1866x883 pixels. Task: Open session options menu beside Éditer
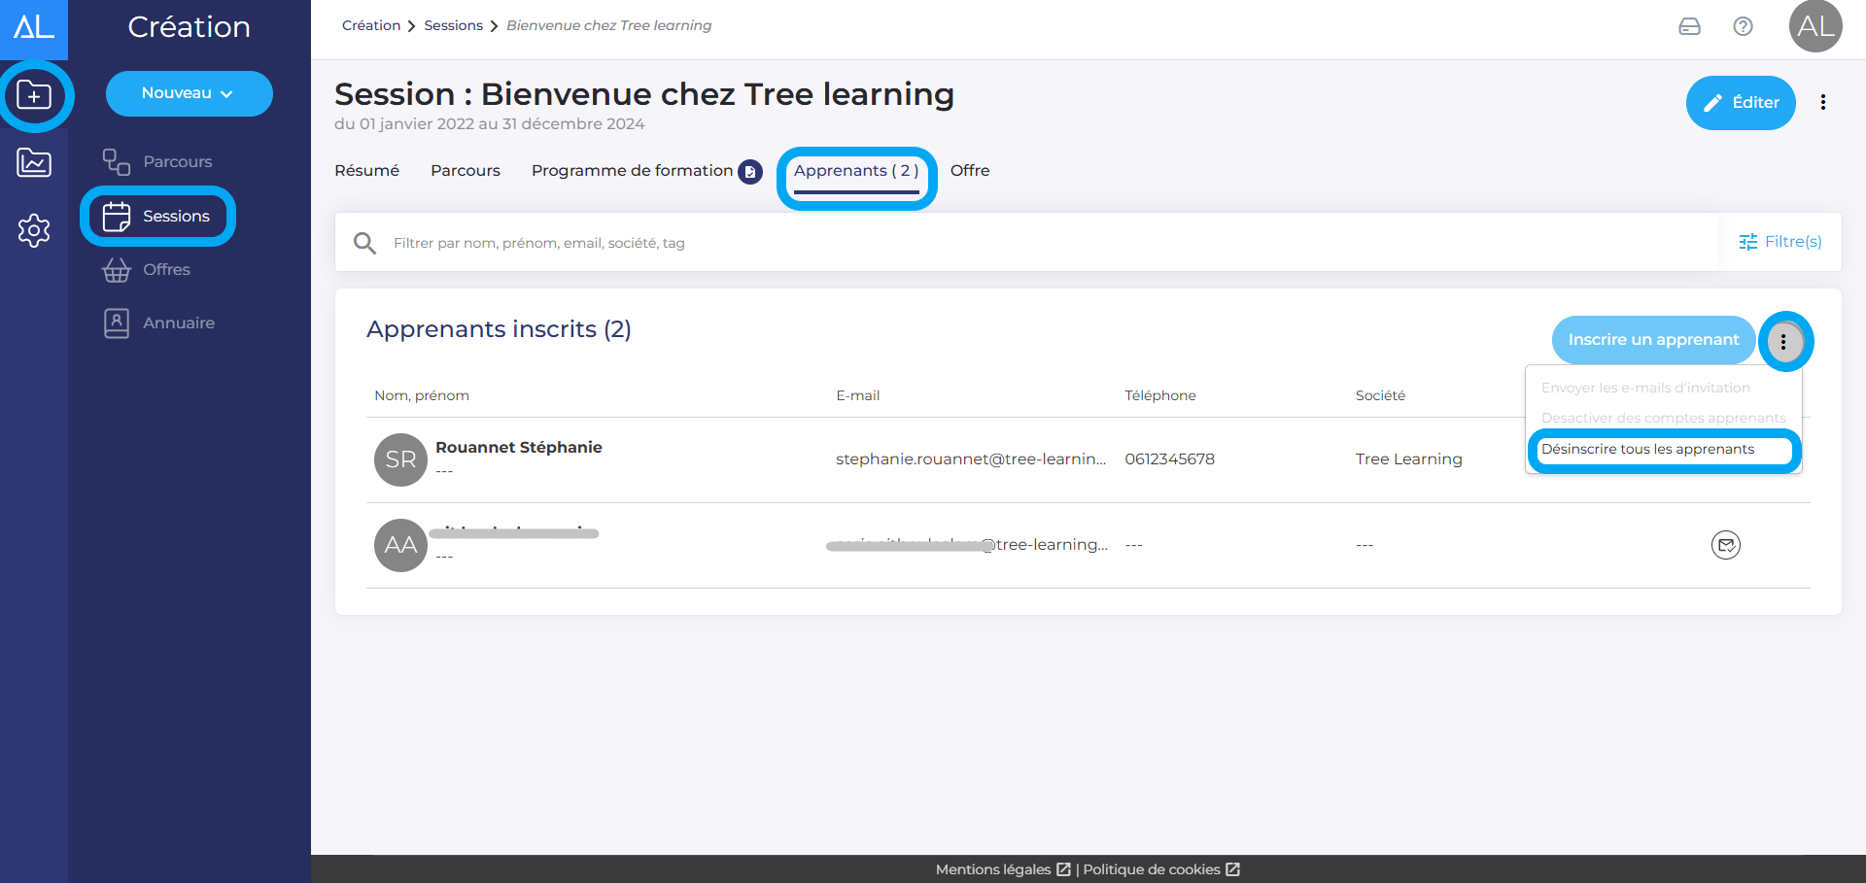tap(1822, 102)
